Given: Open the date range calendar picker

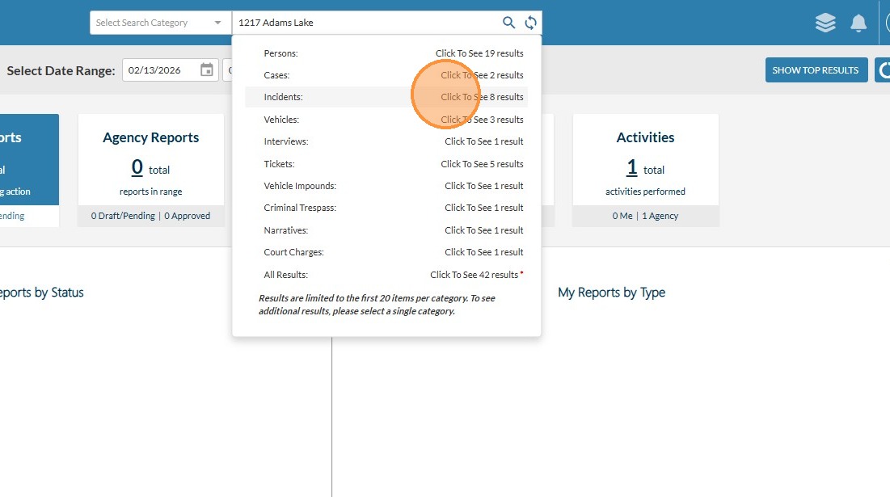Looking at the screenshot, I should (207, 69).
